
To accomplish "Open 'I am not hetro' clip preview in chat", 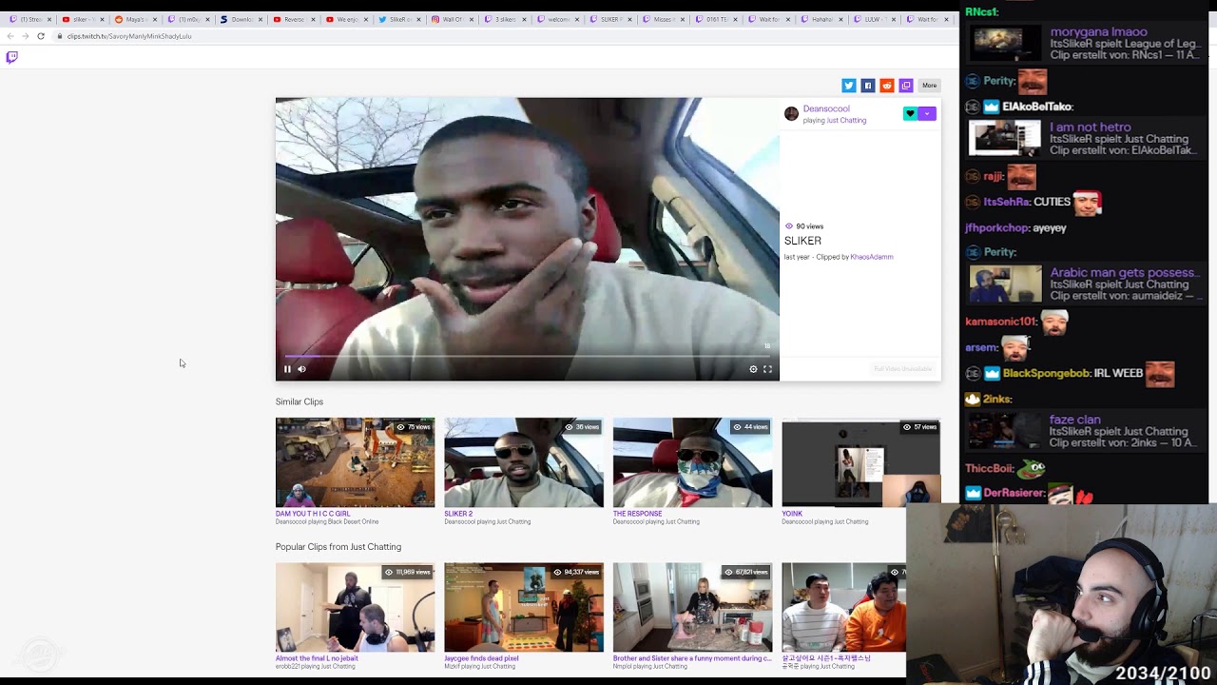I will [1005, 139].
